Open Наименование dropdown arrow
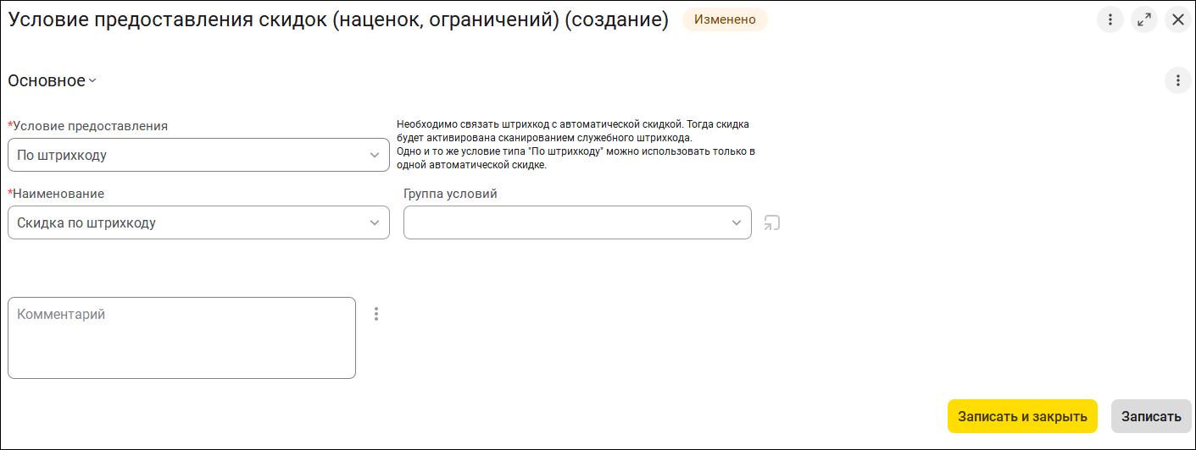Viewport: 1196px width, 450px height. point(375,223)
